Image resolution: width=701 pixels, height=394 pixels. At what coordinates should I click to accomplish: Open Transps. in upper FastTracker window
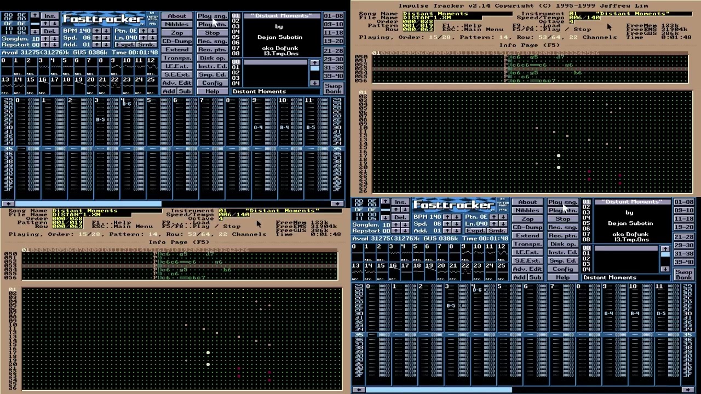[177, 57]
